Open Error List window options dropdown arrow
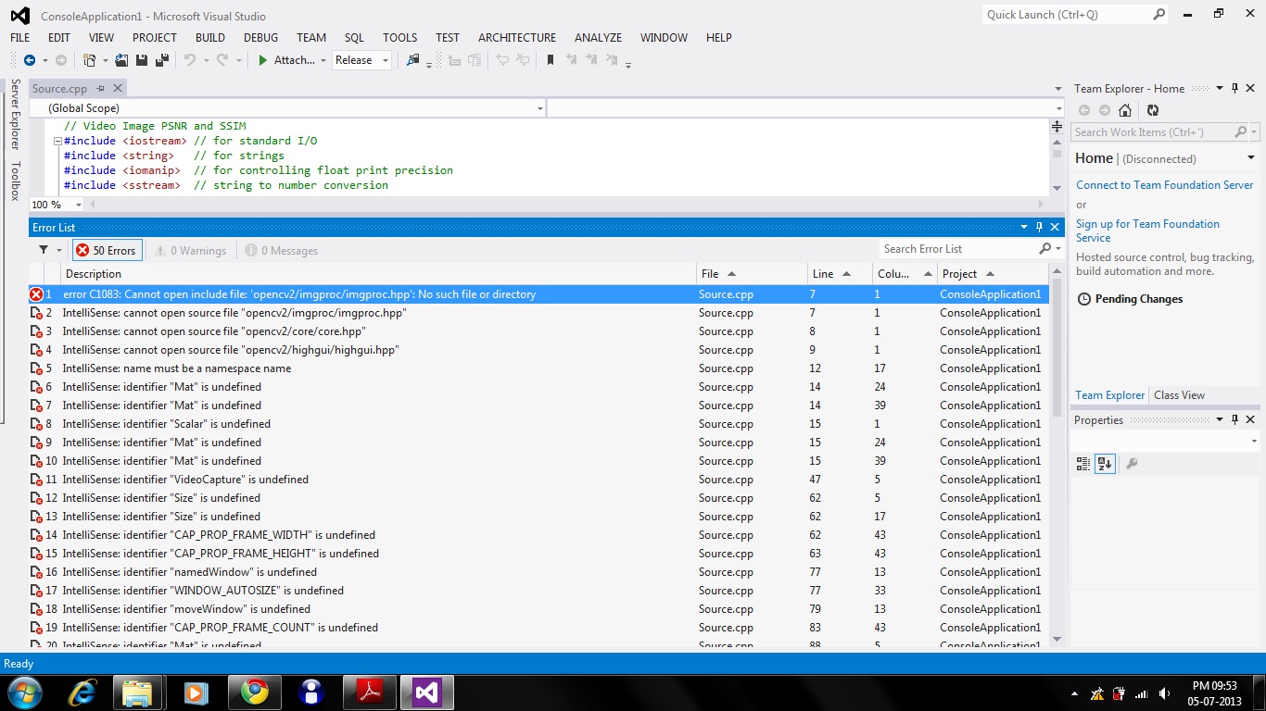The image size is (1266, 711). point(1024,227)
